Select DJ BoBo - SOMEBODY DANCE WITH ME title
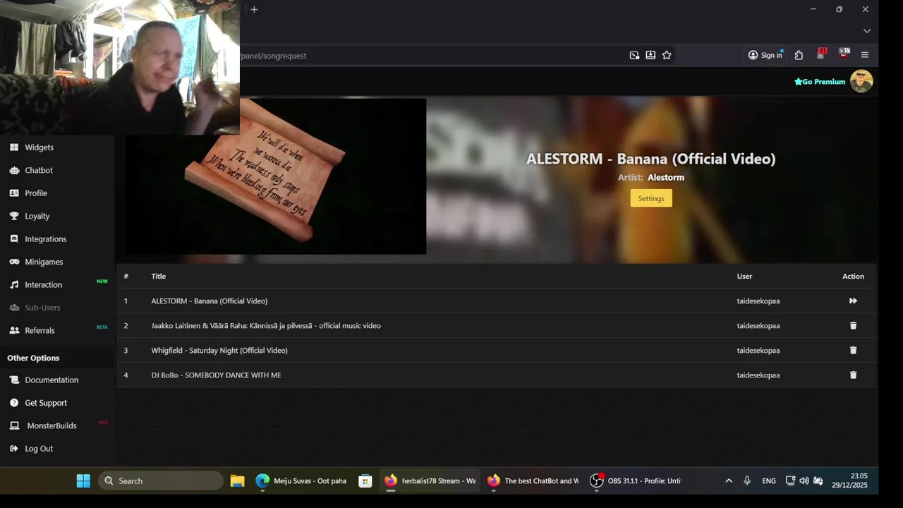 pyautogui.click(x=216, y=375)
